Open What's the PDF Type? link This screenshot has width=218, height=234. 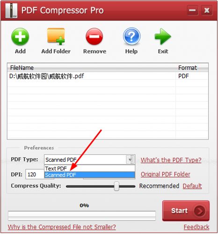tap(171, 160)
